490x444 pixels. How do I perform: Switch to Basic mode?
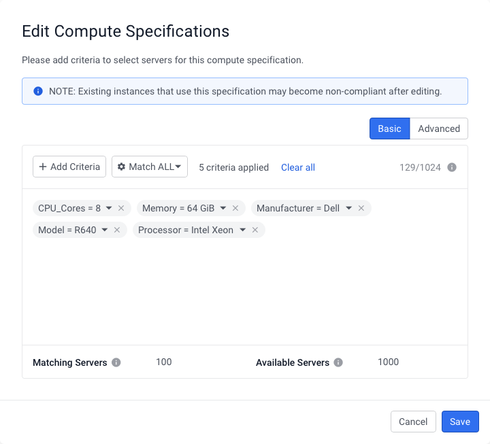389,129
